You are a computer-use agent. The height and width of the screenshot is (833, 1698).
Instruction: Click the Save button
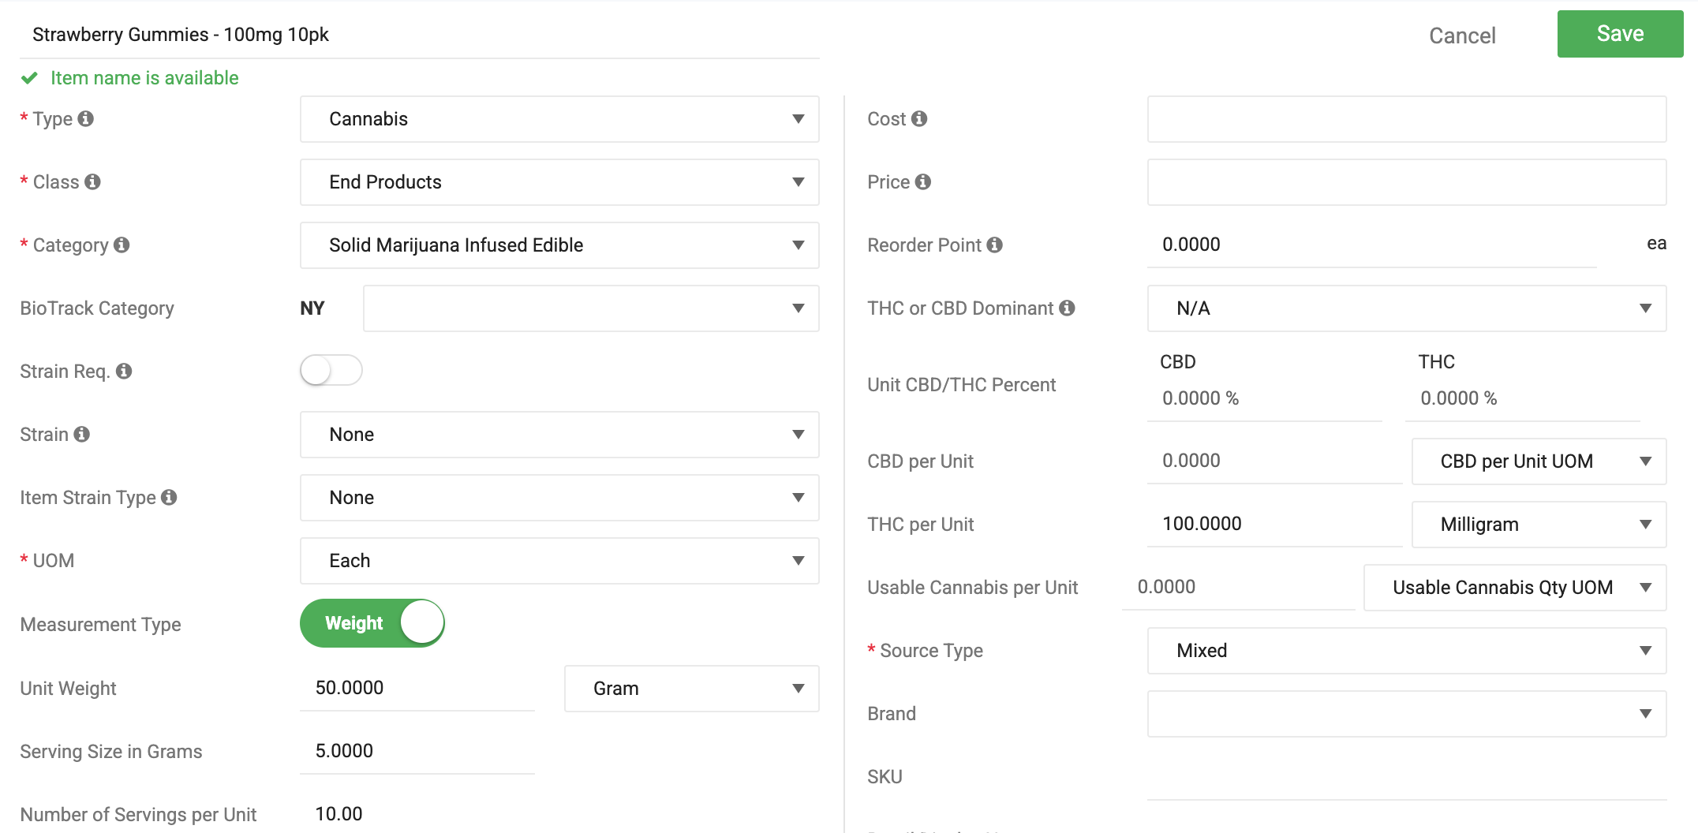click(1620, 34)
